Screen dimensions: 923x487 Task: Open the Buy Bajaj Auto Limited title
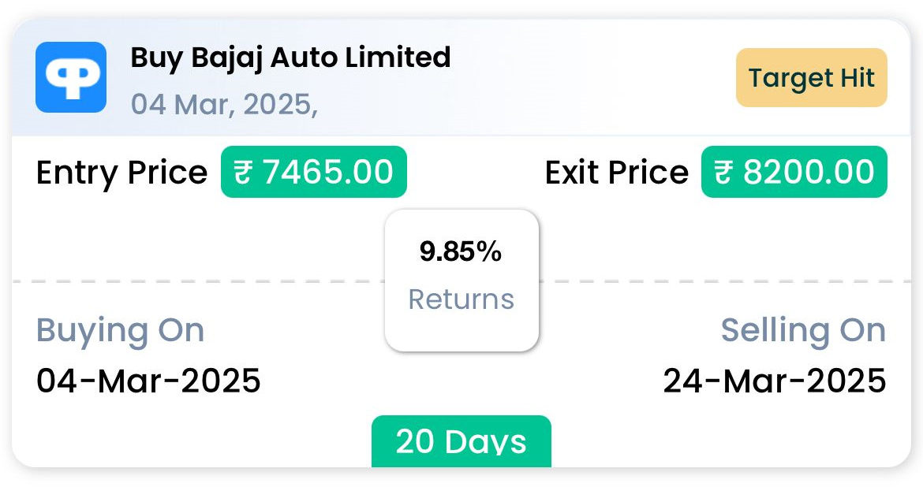(x=290, y=58)
